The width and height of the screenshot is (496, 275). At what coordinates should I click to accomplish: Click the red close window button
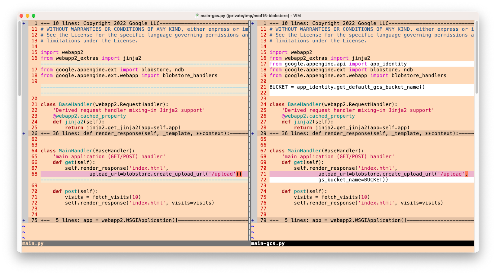point(21,16)
